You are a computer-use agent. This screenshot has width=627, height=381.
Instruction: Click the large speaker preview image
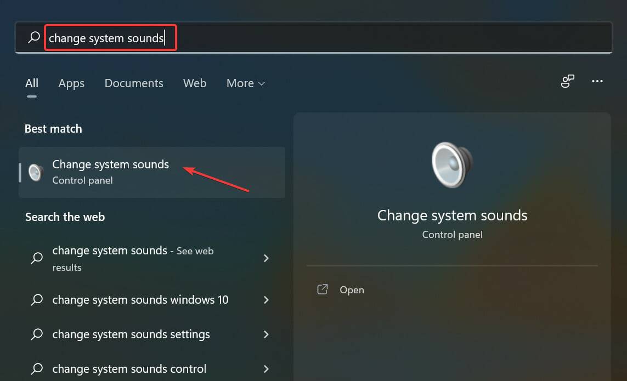coord(451,164)
